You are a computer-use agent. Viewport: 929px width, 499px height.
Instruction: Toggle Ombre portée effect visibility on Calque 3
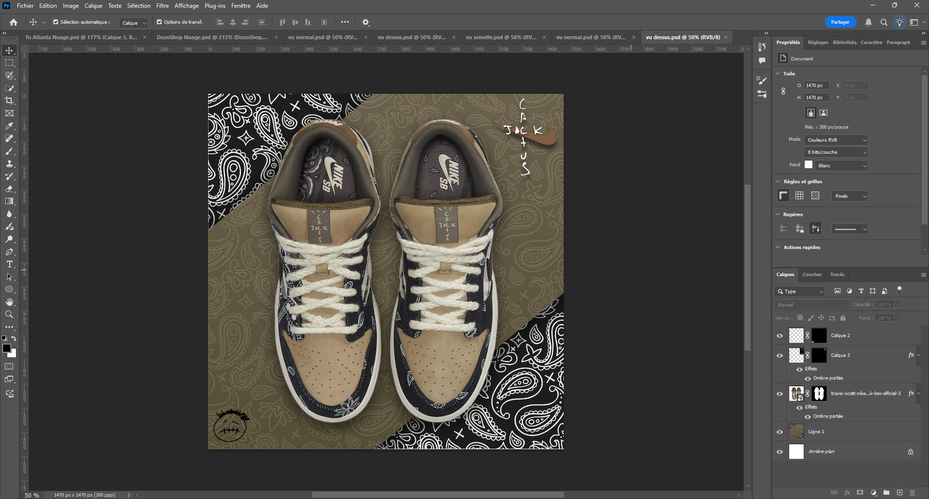click(808, 378)
